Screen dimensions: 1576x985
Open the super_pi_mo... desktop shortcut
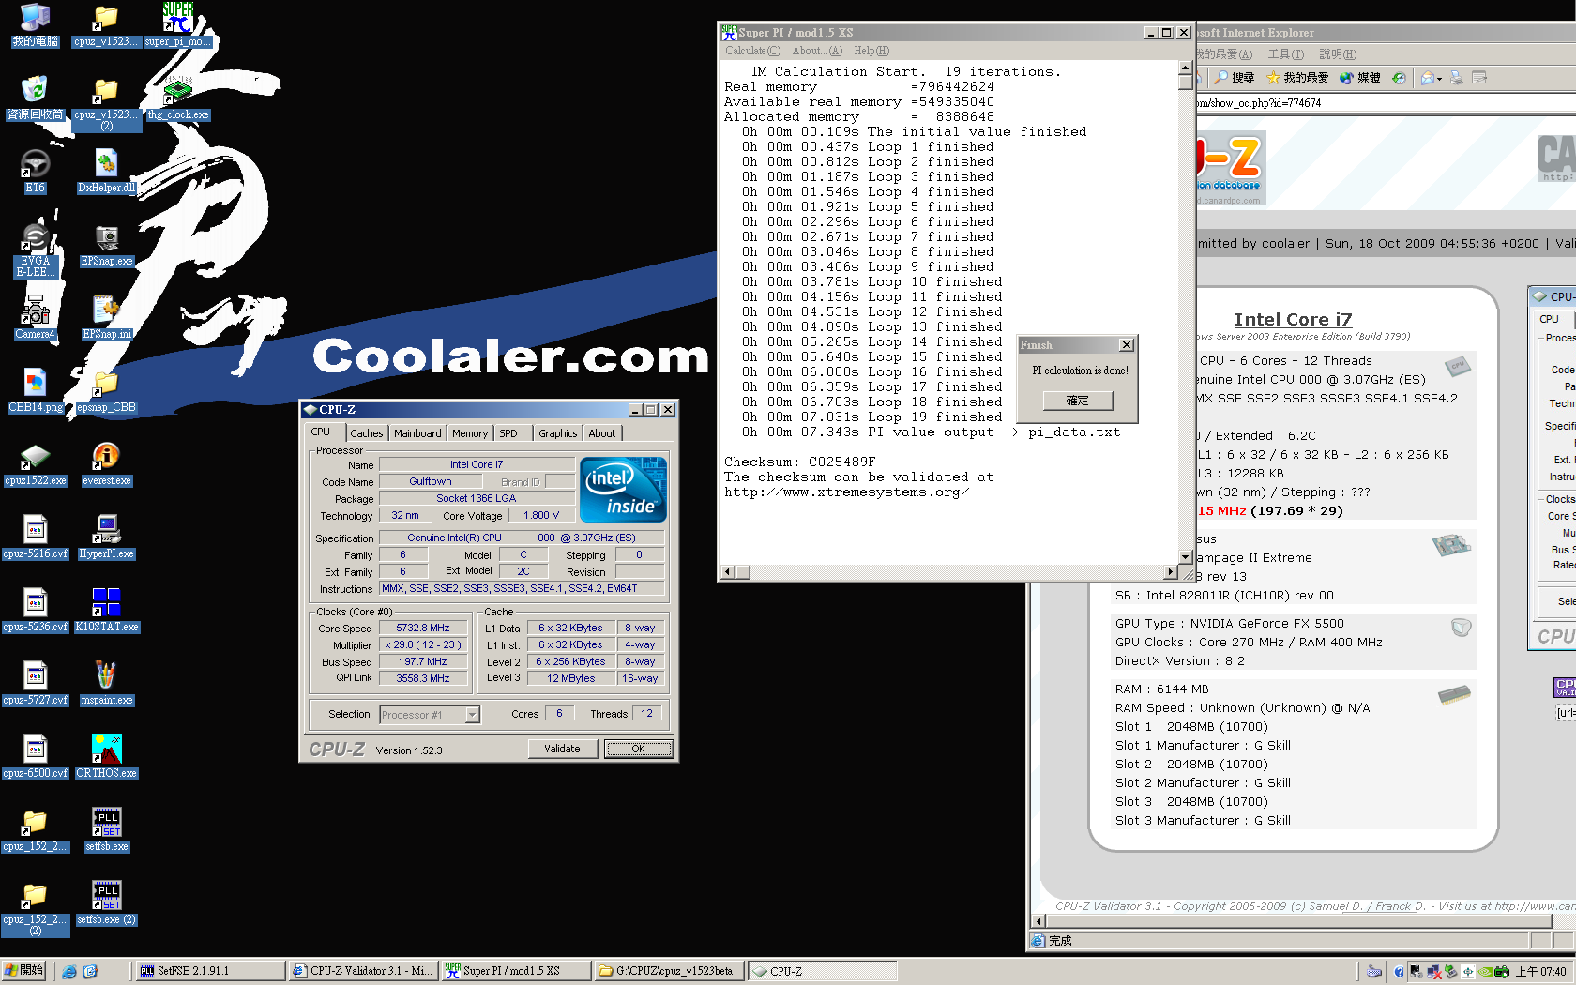178,25
